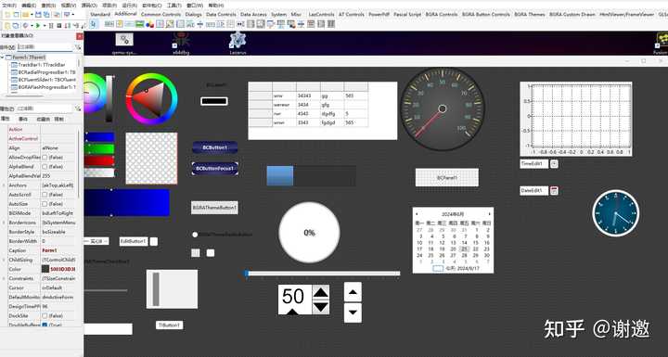Viewport: 668px width, 357px height.
Task: Click the BCButton1 button
Action: (x=214, y=147)
